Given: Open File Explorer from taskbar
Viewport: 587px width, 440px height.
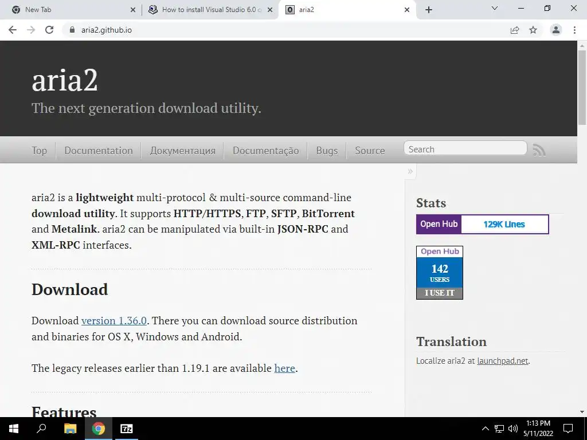Looking at the screenshot, I should (70, 429).
